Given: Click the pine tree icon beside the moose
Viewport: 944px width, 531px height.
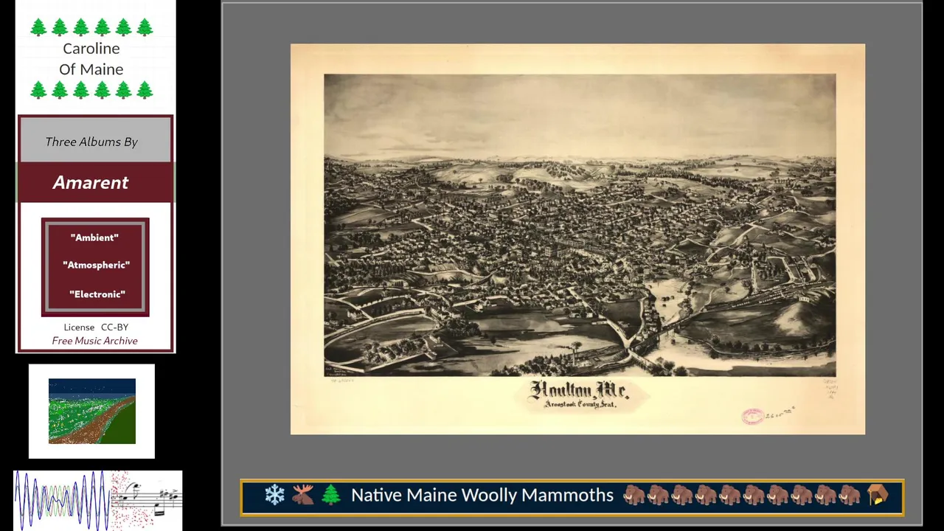Looking at the screenshot, I should click(x=331, y=495).
